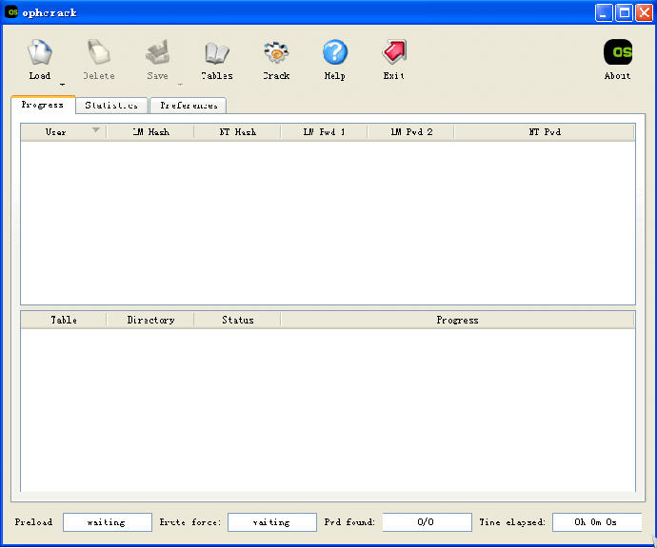657x548 pixels.
Task: Select the Progress tab
Action: [43, 105]
